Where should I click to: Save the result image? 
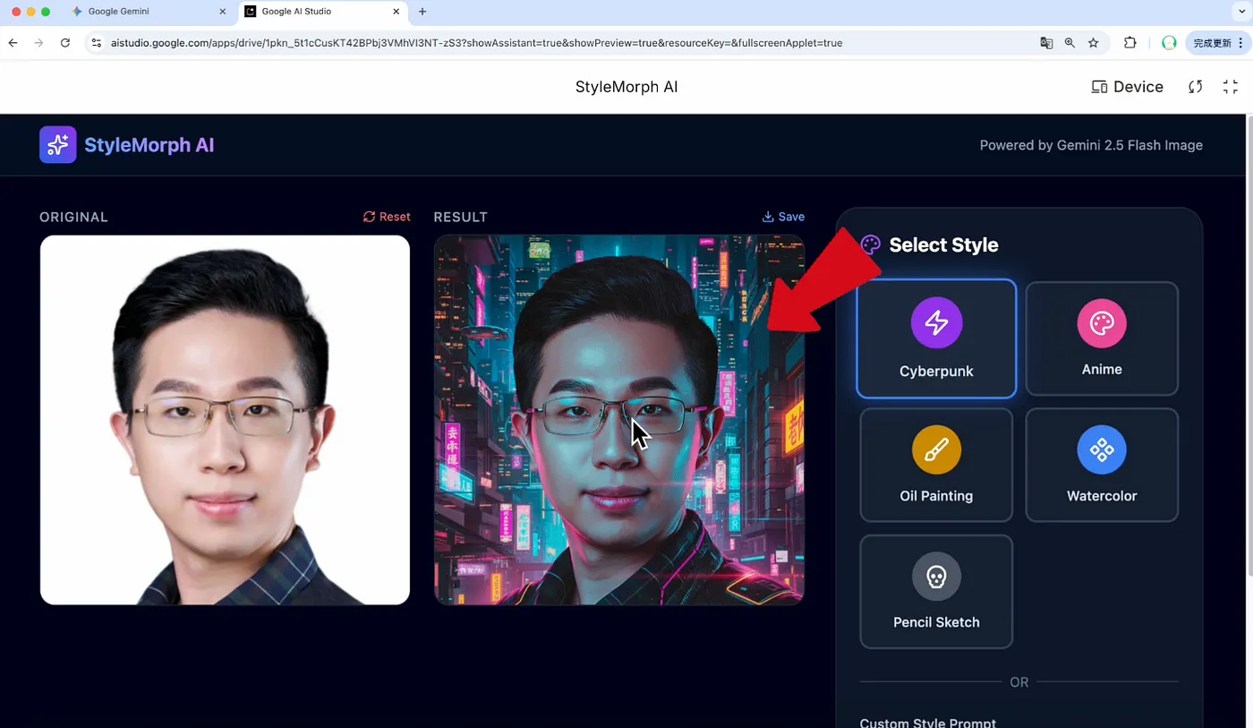coord(783,217)
